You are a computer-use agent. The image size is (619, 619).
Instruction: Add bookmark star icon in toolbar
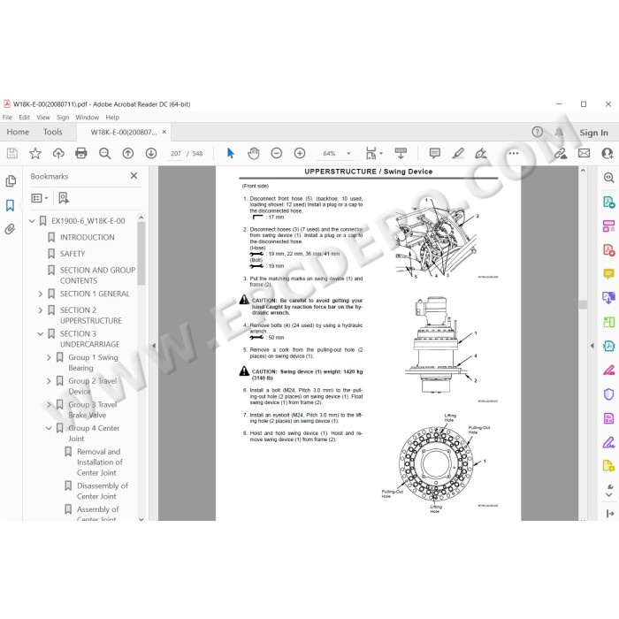pyautogui.click(x=35, y=153)
